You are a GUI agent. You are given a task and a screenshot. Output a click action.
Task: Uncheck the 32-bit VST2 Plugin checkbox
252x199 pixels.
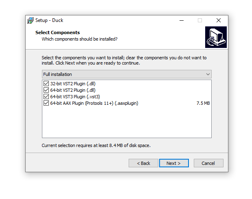(46, 84)
